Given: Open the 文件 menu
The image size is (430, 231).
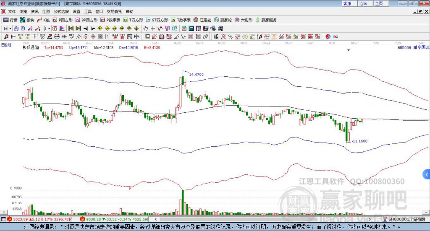Looking at the screenshot, I should coord(12,11).
